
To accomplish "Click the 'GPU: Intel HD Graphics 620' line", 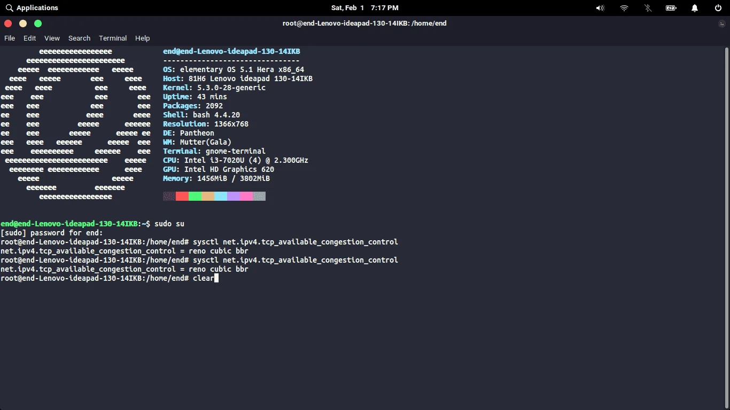I will 219,169.
